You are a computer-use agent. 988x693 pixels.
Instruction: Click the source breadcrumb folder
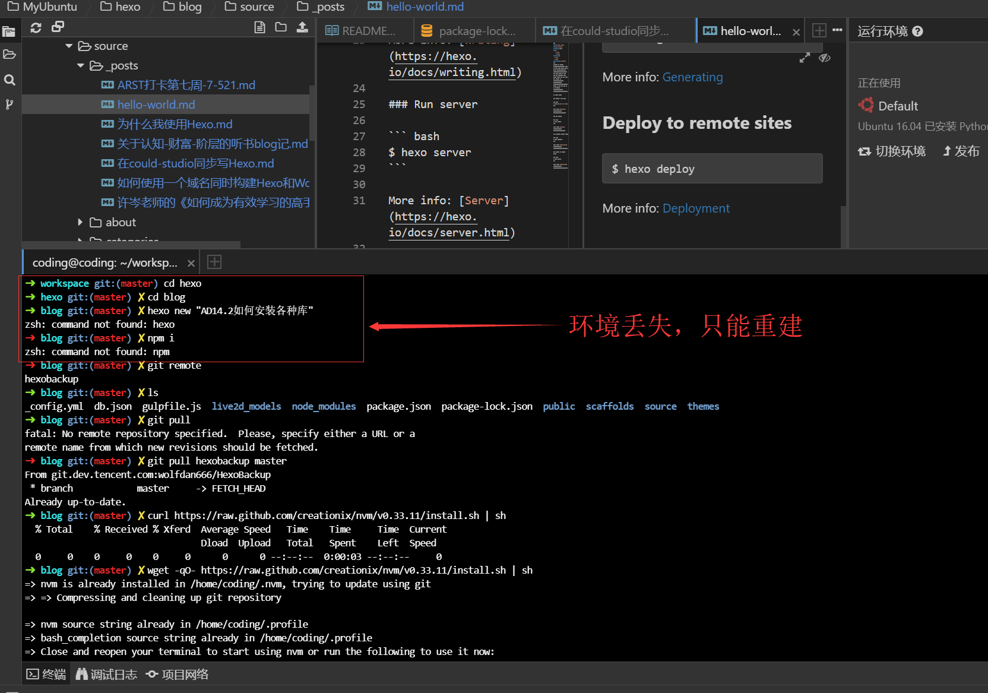click(x=249, y=7)
